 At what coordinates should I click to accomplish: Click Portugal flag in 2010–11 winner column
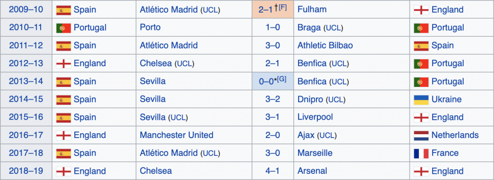pos(63,28)
